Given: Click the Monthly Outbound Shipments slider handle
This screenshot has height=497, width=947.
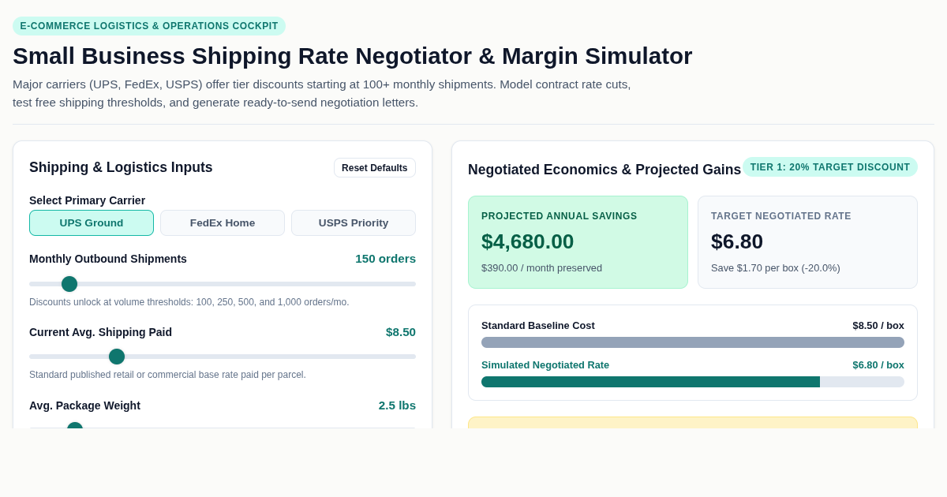Looking at the screenshot, I should click(x=69, y=284).
